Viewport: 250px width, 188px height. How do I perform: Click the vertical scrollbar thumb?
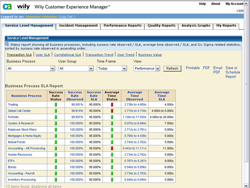[x=246, y=84]
